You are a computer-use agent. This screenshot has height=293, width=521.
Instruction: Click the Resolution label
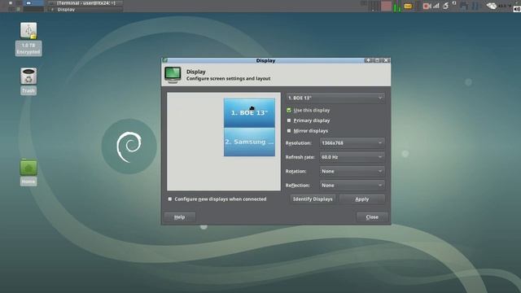coord(299,143)
